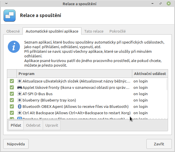The width and height of the screenshot is (175, 152).
Task: Open the Pokročilé tab
Action: coord(117,31)
